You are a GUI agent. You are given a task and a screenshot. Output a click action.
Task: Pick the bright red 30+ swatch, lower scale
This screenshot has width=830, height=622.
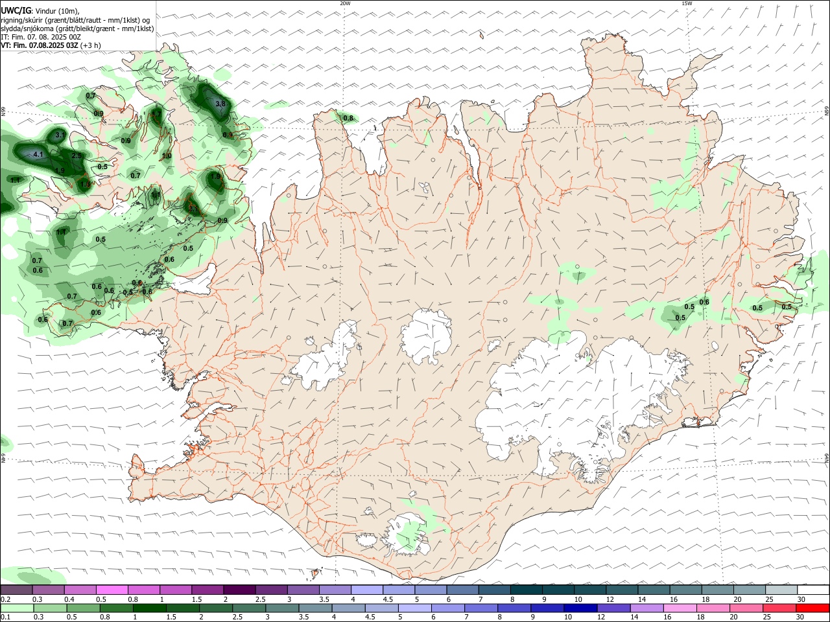tap(813, 608)
